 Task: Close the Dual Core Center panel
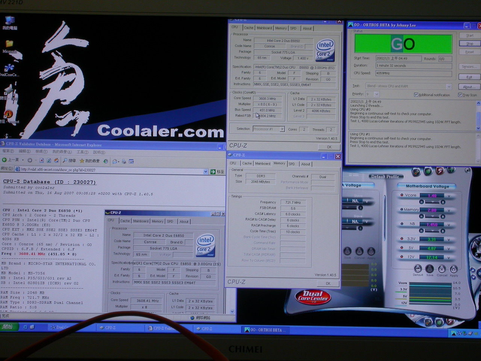(467, 170)
